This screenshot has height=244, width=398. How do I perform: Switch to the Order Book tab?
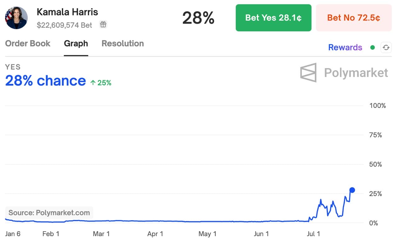coord(28,44)
